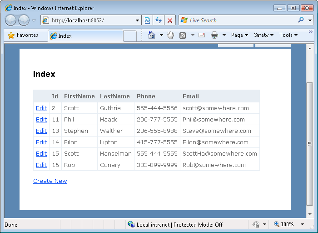This screenshot has width=318, height=233.
Task: Click into the Live Search box
Action: [237, 20]
